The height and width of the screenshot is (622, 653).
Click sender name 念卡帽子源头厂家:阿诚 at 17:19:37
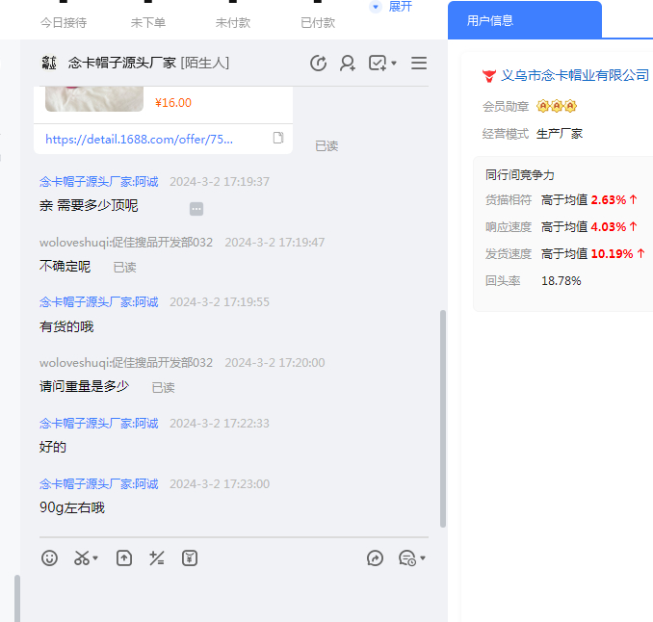click(98, 182)
